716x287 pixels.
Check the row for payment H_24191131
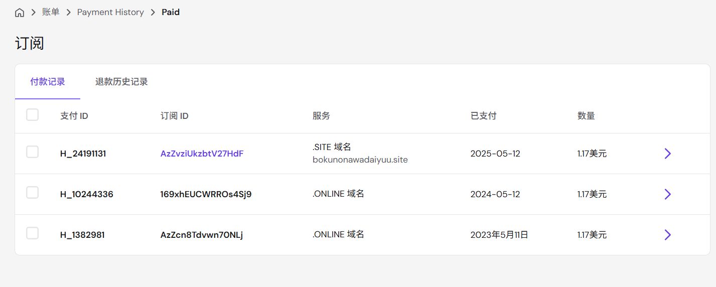tap(32, 152)
